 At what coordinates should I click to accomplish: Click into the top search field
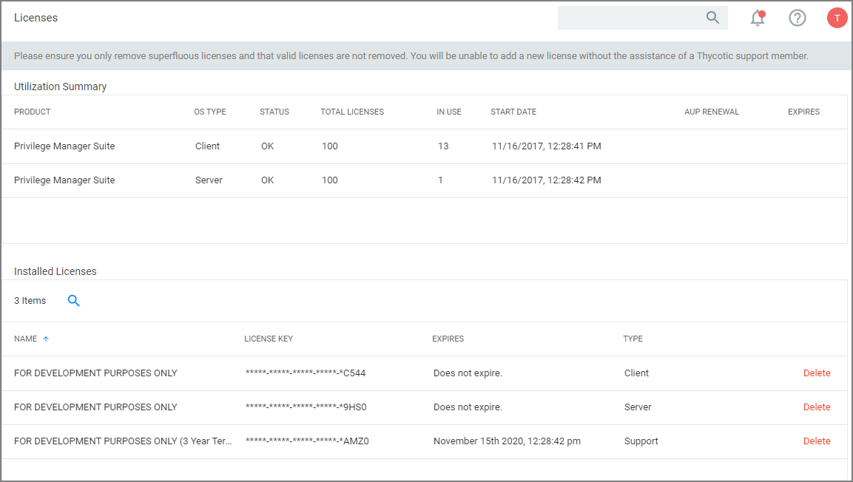point(629,18)
